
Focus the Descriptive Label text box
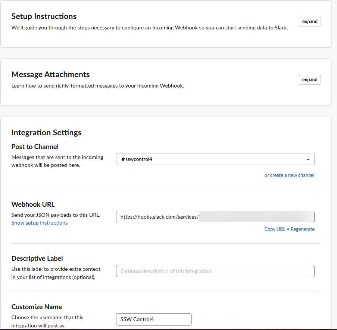point(215,271)
